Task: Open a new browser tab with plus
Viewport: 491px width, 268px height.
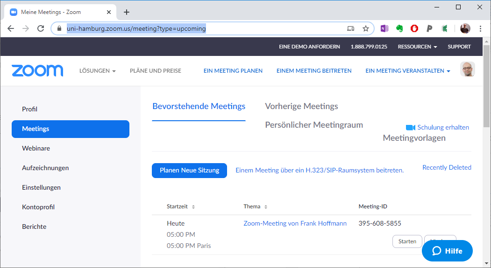Action: [x=127, y=12]
